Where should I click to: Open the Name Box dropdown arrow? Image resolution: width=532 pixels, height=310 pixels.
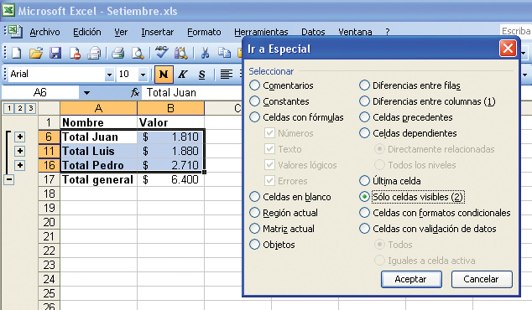point(87,92)
